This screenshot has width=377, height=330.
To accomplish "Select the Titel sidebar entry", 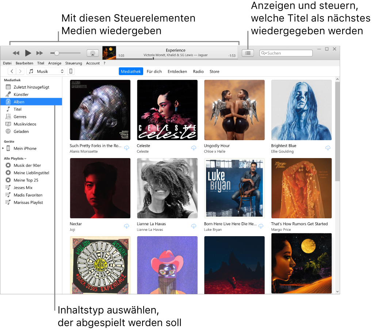I will (x=31, y=109).
